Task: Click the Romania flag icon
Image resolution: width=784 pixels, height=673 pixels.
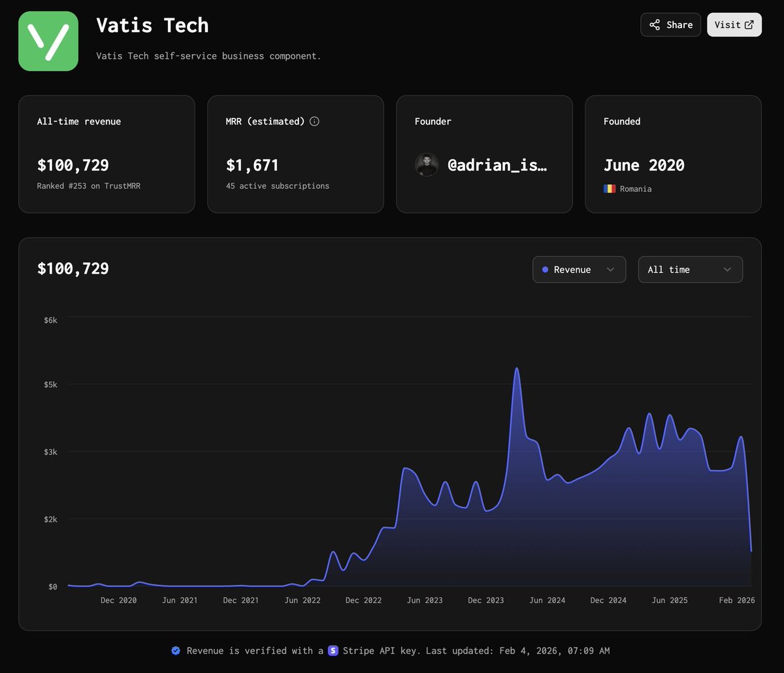Action: pyautogui.click(x=610, y=189)
